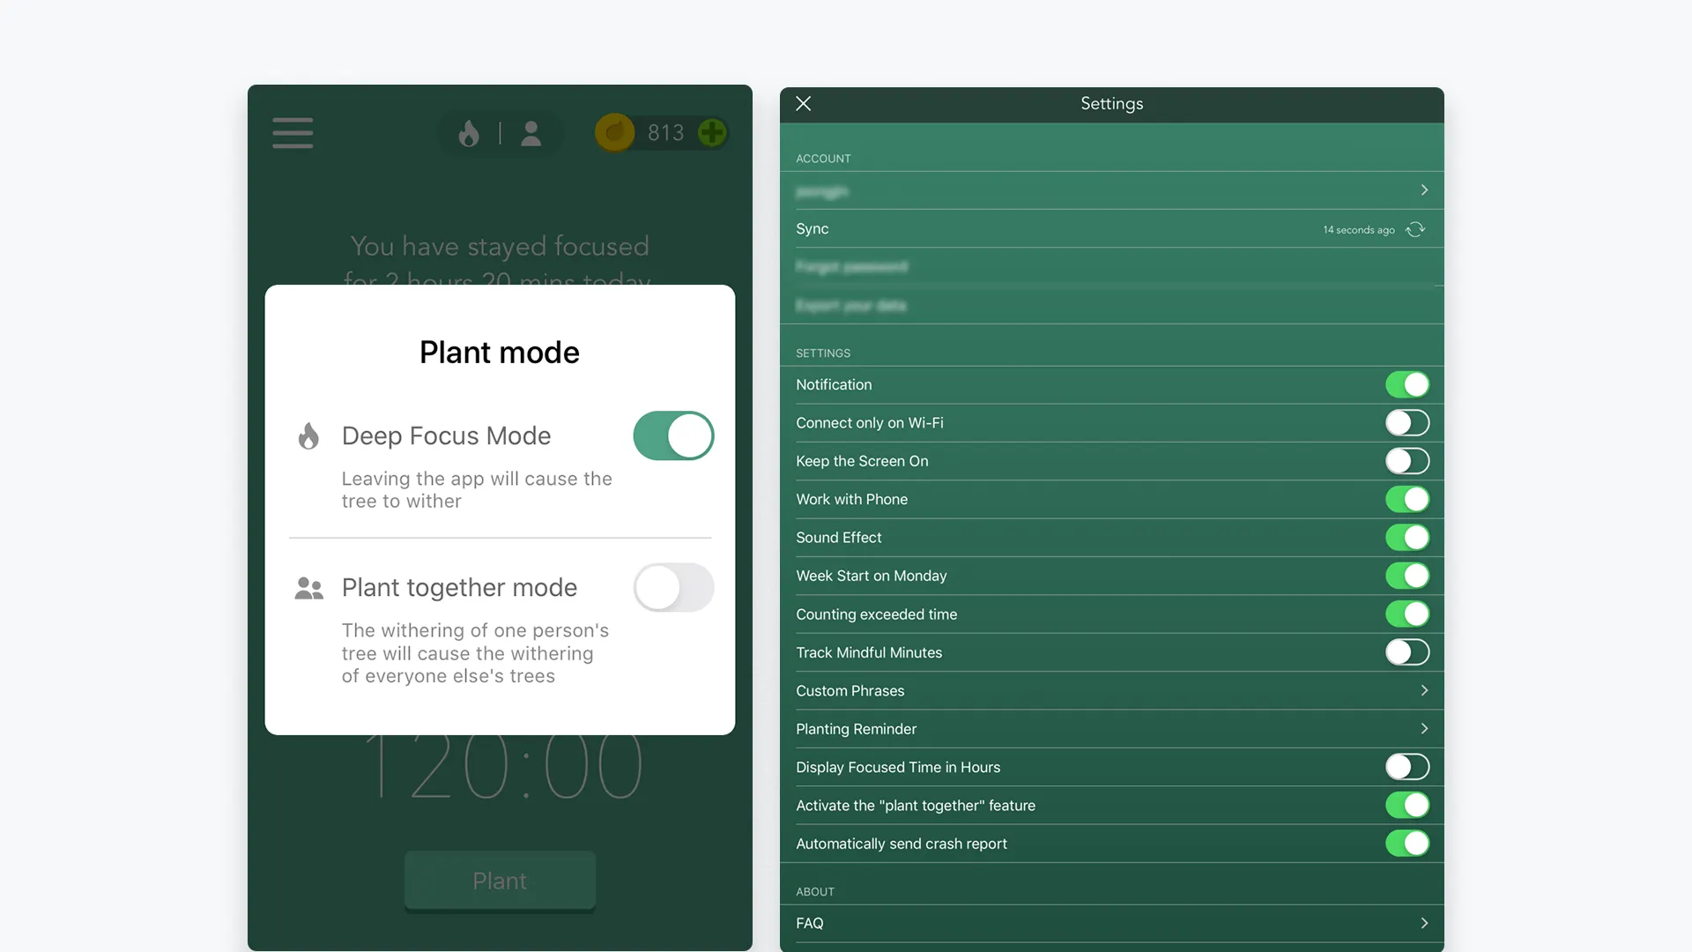Turn on Connect only on Wi-Fi

click(x=1406, y=423)
